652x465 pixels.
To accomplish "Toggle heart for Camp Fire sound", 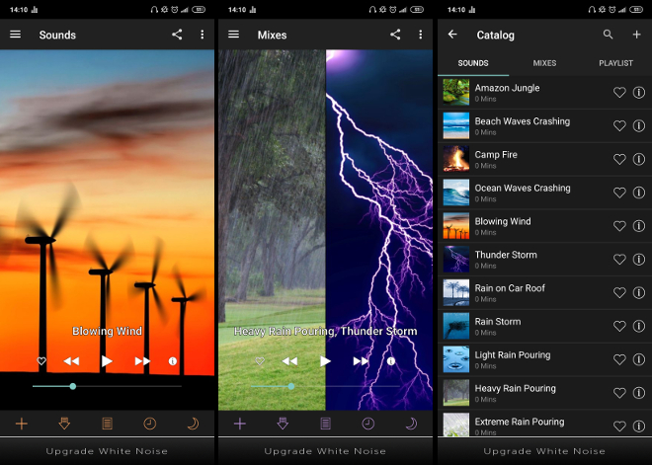I will point(619,159).
